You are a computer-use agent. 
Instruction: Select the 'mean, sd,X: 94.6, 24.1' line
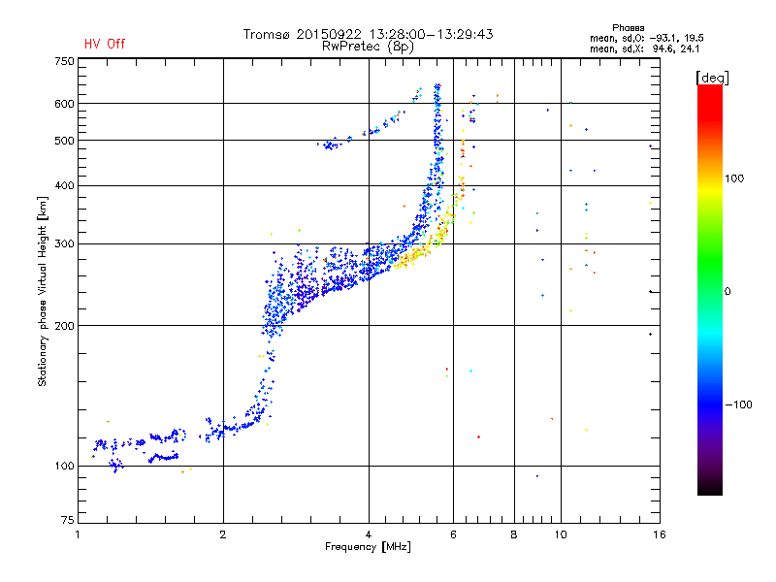tap(644, 48)
